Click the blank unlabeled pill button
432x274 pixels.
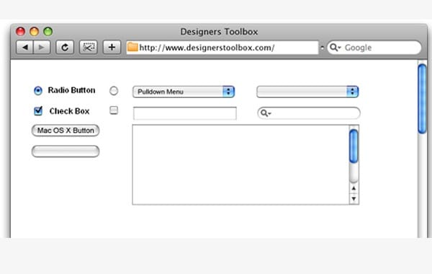point(66,151)
